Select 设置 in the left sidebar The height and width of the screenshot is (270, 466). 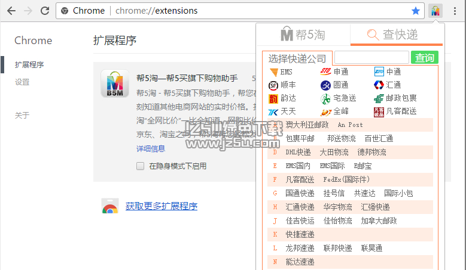click(22, 82)
